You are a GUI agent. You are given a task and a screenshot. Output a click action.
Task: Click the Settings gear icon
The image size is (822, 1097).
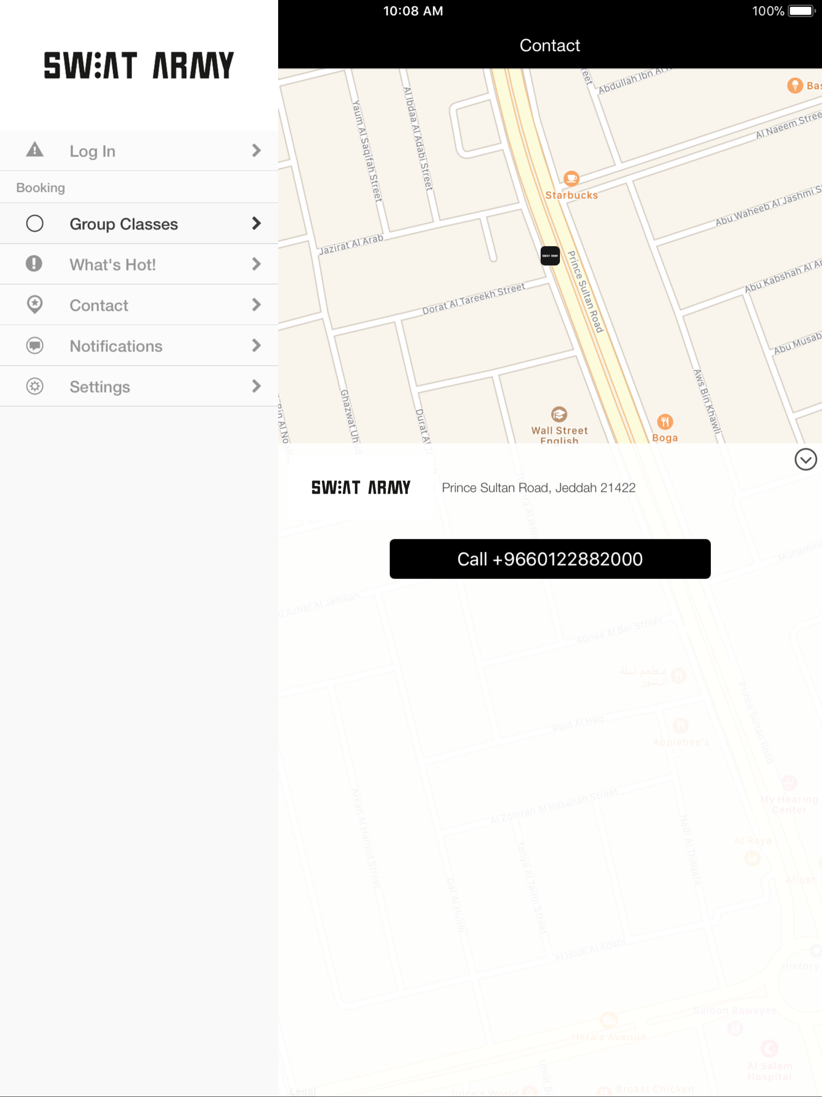[35, 386]
